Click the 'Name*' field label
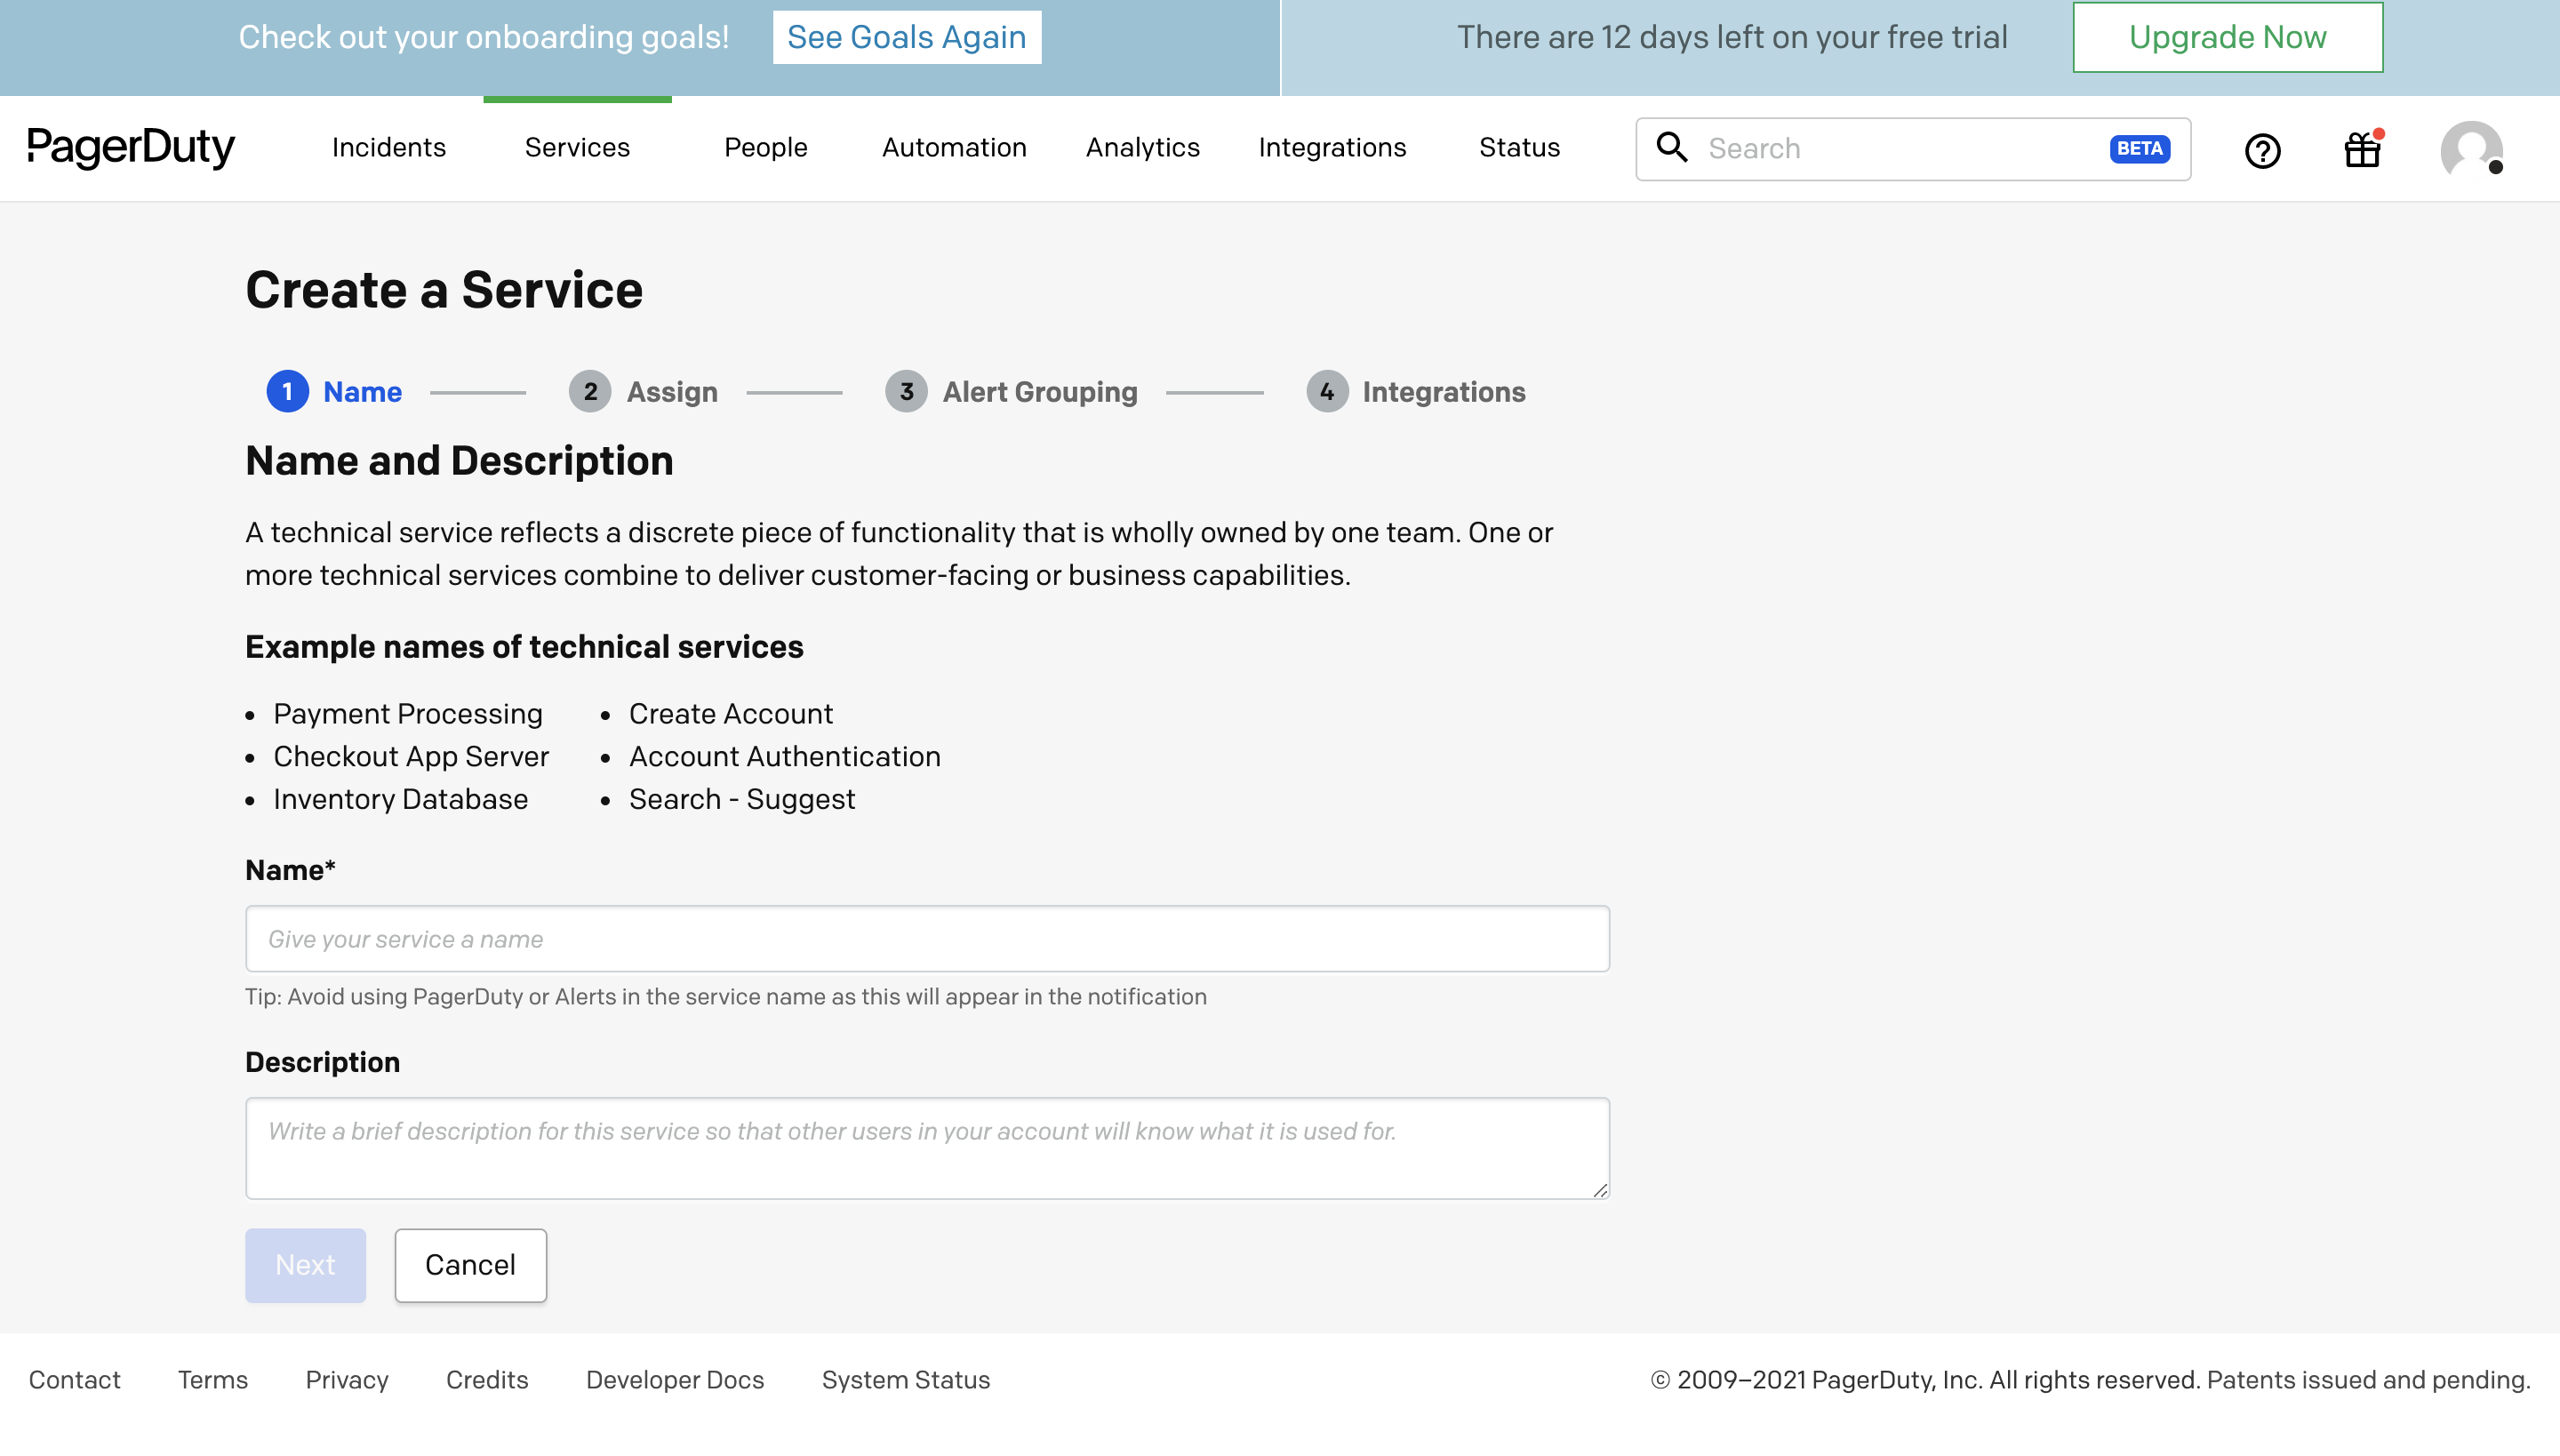Viewport: 2560px width, 1456px height. [290, 870]
